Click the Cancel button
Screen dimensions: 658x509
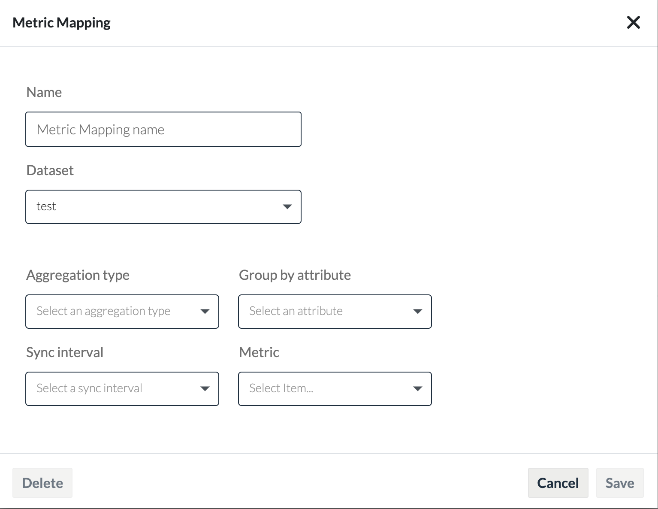558,483
